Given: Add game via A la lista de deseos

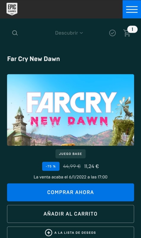Looking at the screenshot, I should (71, 232).
